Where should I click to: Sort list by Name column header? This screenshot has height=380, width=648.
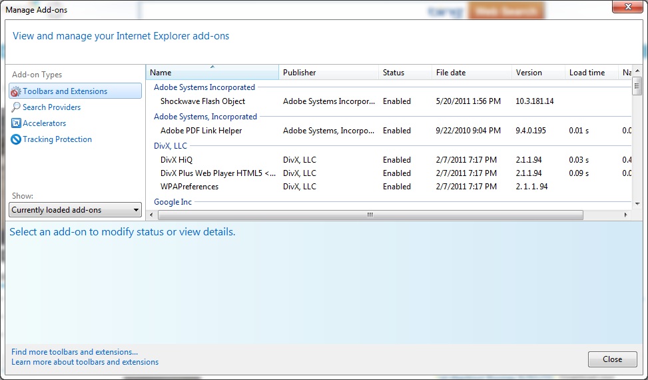coord(212,73)
